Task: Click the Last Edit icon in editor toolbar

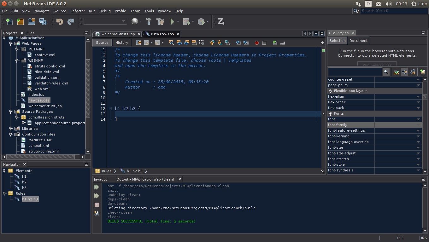Action: (138, 43)
